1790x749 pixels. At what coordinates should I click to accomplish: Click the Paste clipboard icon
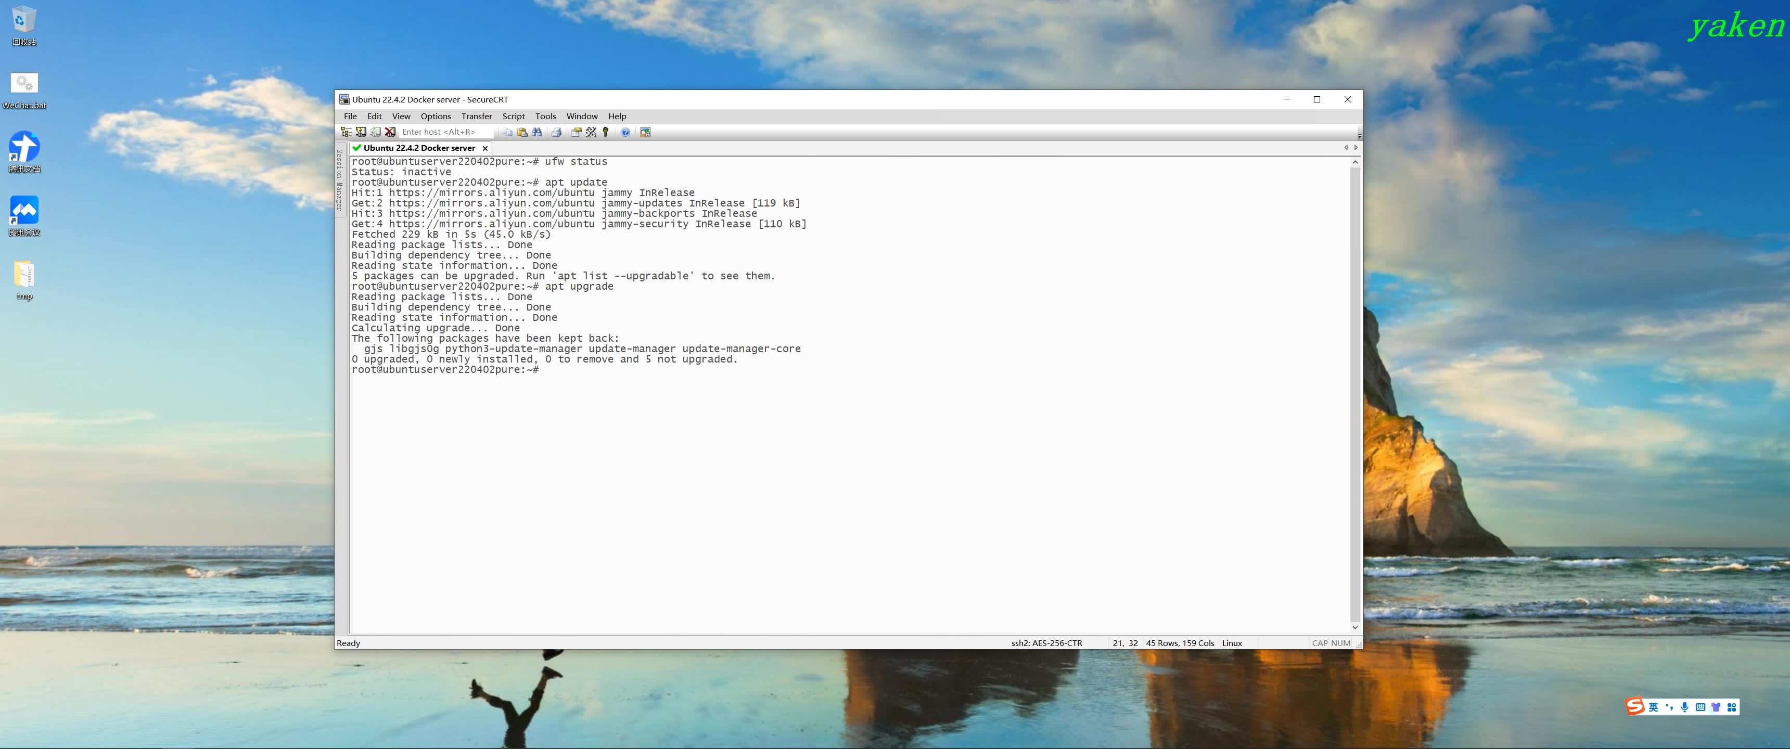point(522,132)
